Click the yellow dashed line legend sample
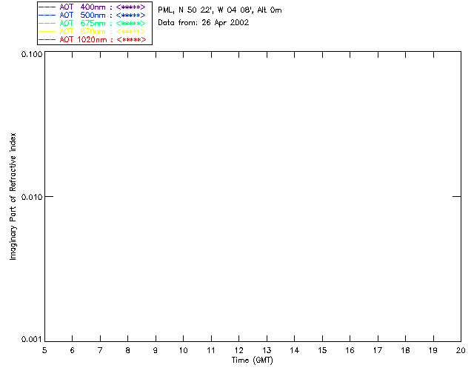Image resolution: width=474 pixels, height=379 pixels. coord(47,31)
